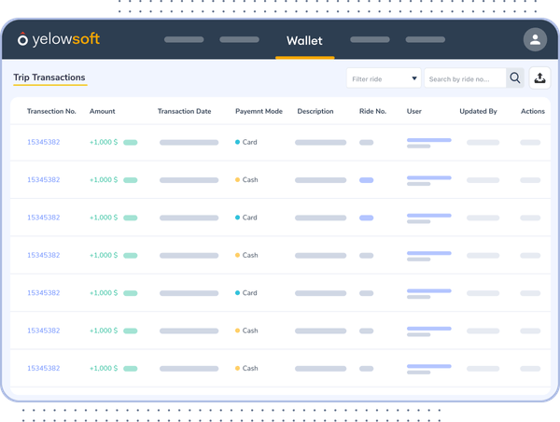Click the Amount column header
This screenshot has width=560, height=422.
[102, 111]
